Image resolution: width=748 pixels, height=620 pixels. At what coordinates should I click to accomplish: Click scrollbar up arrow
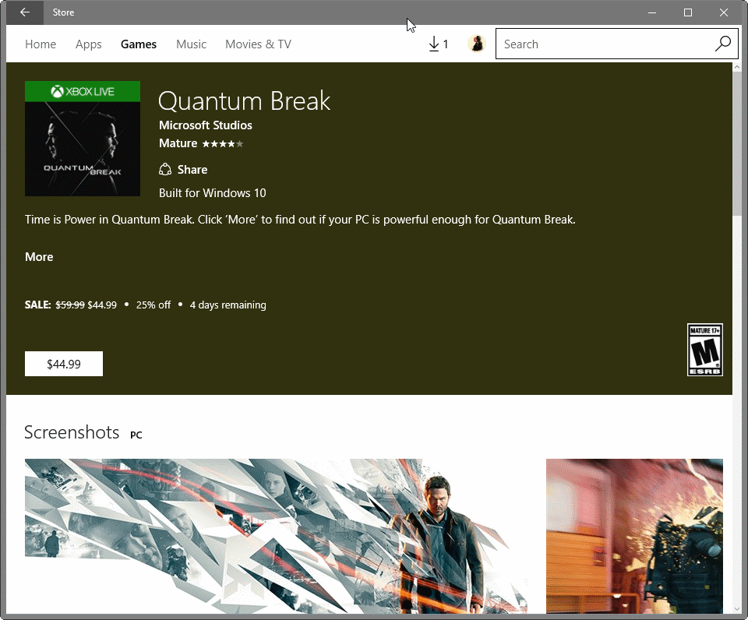[737, 67]
